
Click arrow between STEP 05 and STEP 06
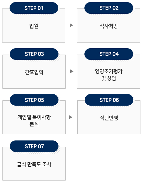coord(71,117)
